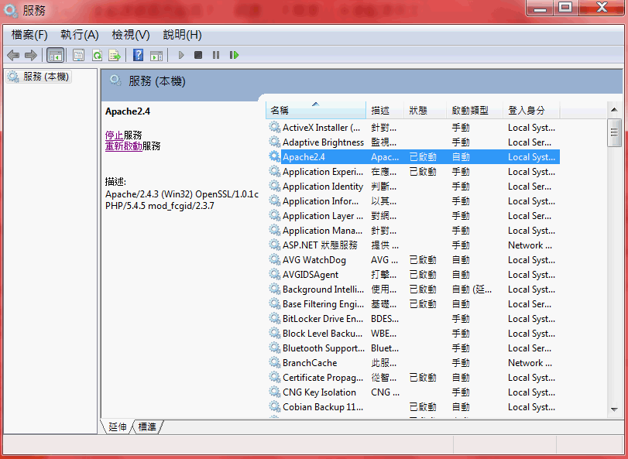Image resolution: width=628 pixels, height=459 pixels.
Task: Open Properties using the toolbar icon
Action: (x=78, y=55)
